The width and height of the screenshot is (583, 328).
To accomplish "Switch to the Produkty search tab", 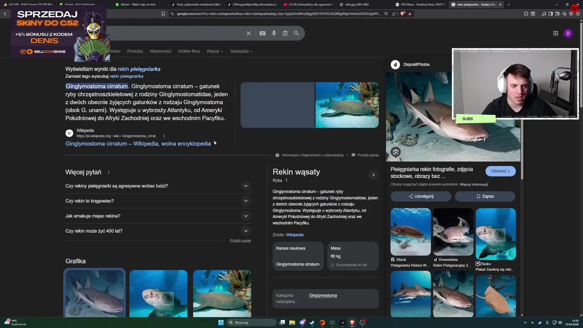I will [x=135, y=51].
